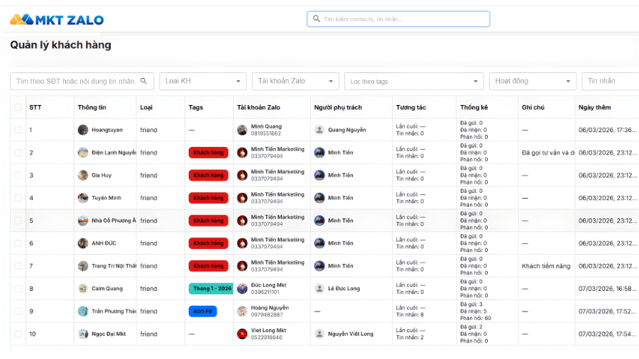Viewport: 639px width, 359px height.
Task: Open the Hoangtuyen contact name
Action: (106, 130)
